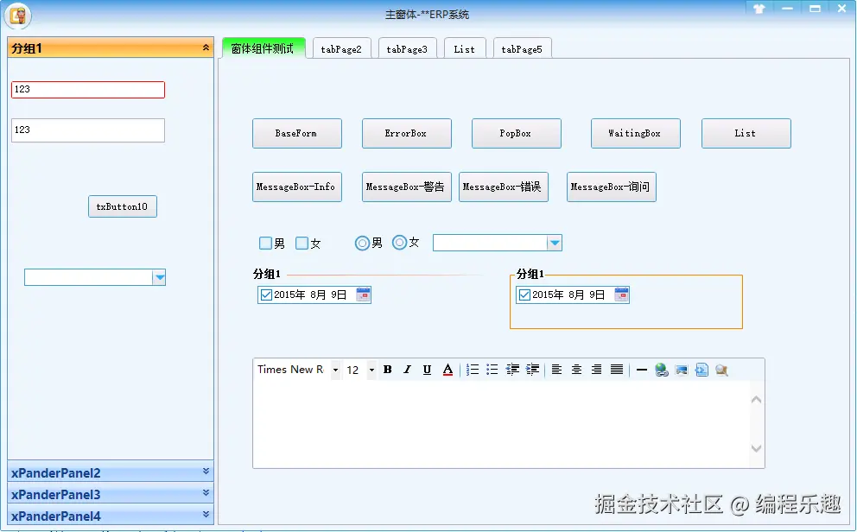Click the second 123 text field
The width and height of the screenshot is (857, 532).
[x=88, y=130]
